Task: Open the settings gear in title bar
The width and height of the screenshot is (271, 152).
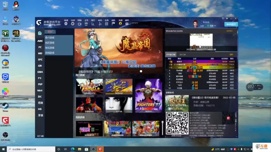Action: click(227, 19)
